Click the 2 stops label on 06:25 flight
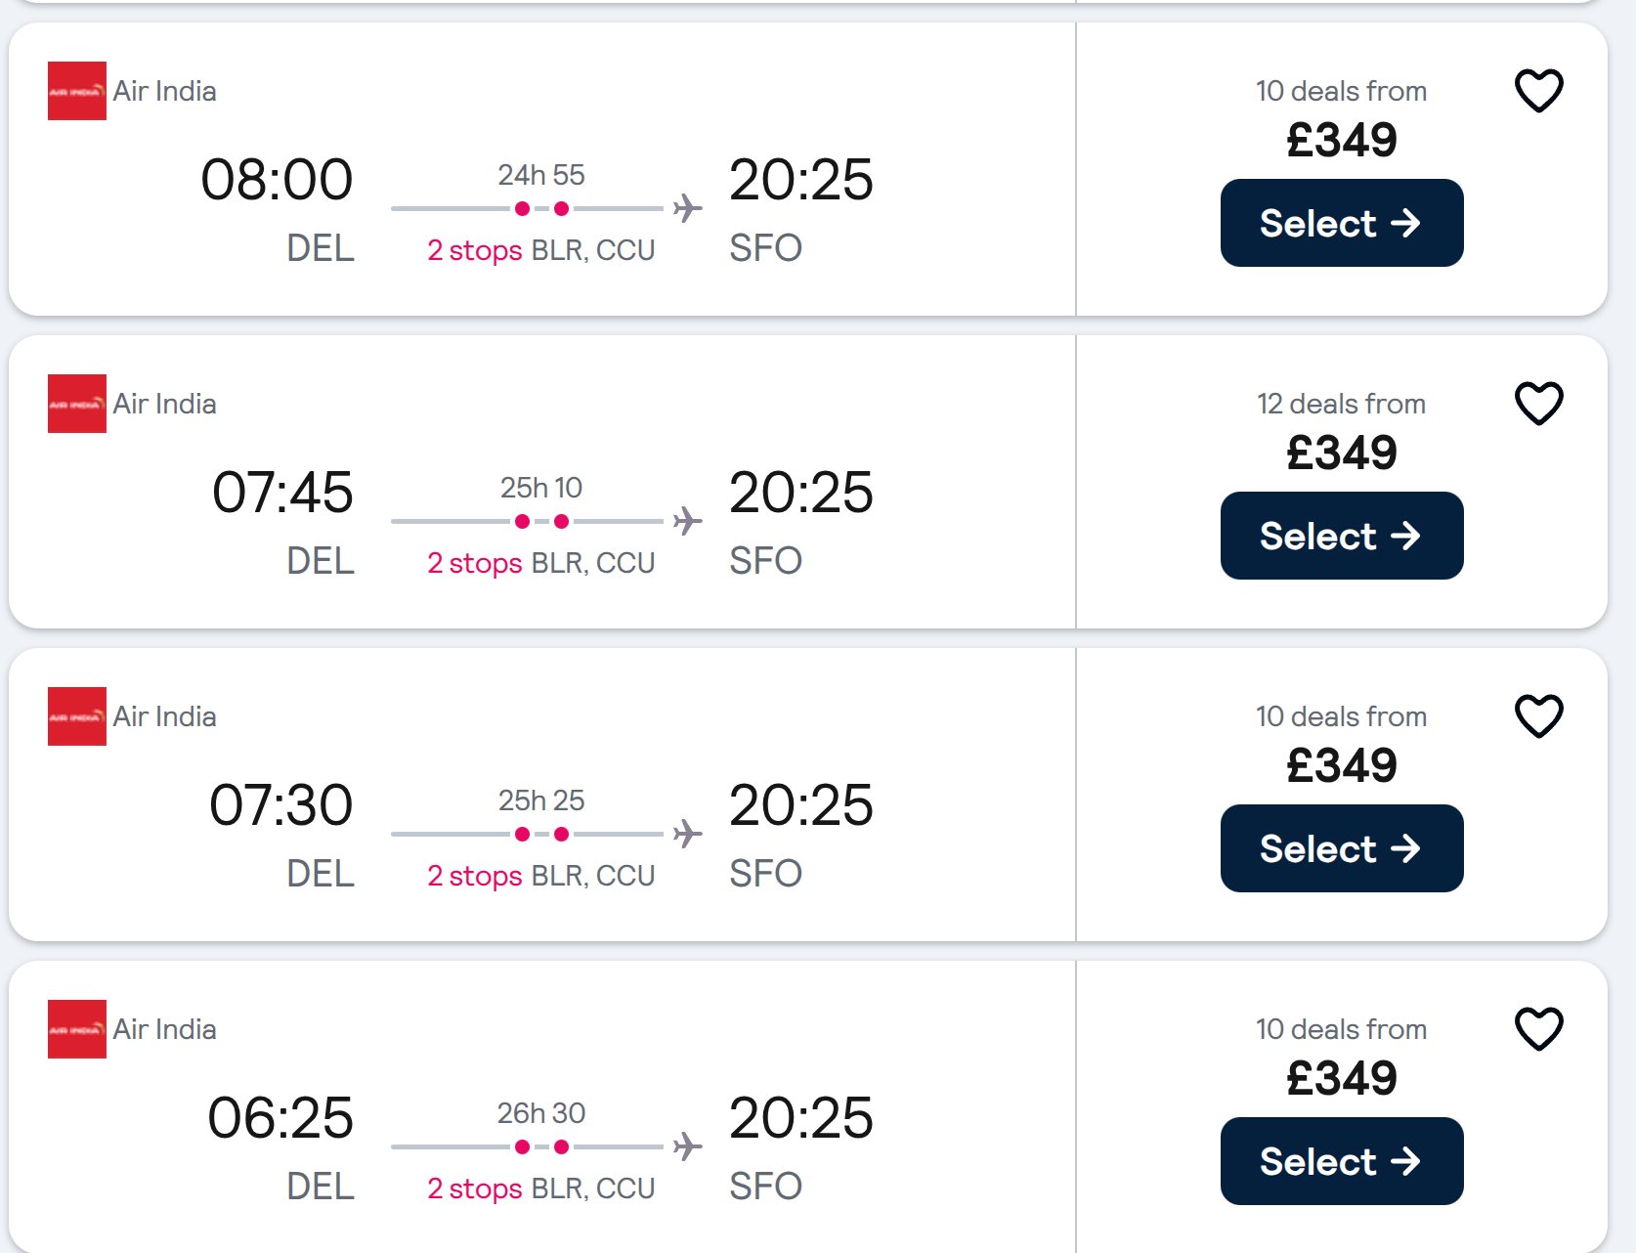 [x=475, y=1188]
